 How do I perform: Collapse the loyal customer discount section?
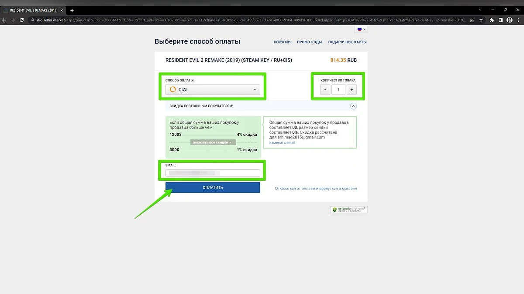click(354, 106)
